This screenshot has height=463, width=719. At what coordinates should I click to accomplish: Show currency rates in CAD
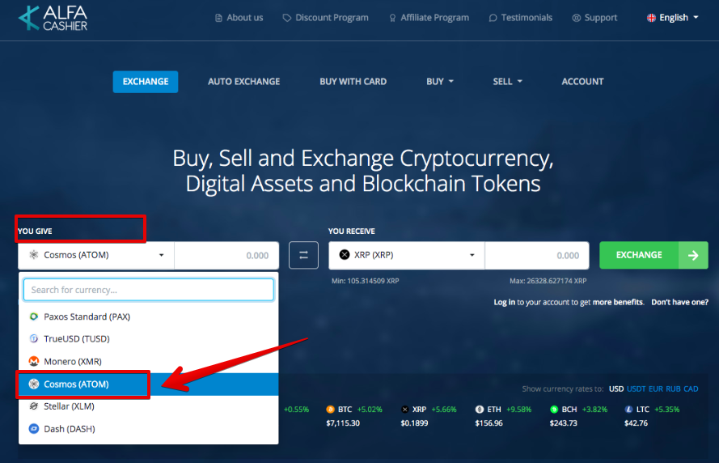691,389
